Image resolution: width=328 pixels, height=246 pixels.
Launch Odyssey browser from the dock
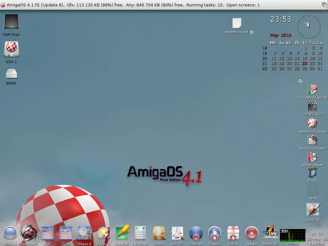[10, 233]
